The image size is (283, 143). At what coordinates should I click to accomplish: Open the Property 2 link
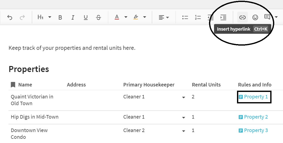click(253, 117)
